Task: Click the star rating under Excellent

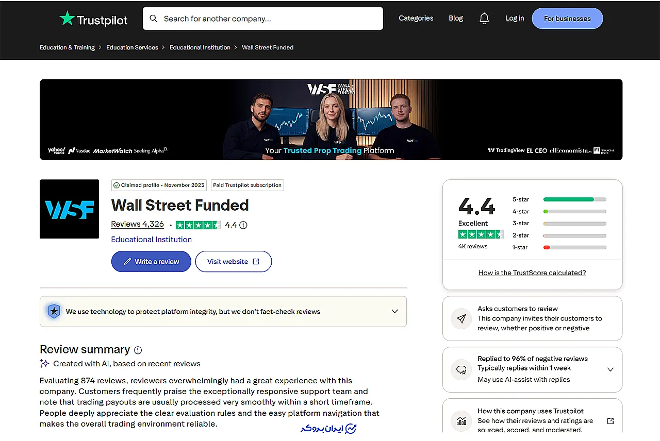Action: click(x=481, y=234)
